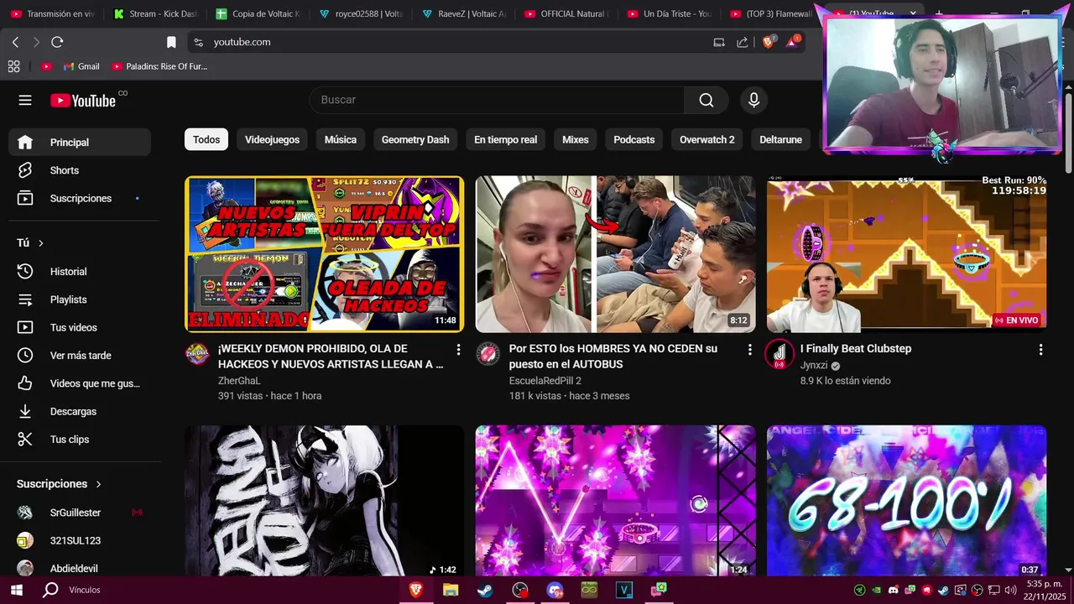Click the Windows Start button
Viewport: 1074px width, 604px height.
tap(16, 590)
